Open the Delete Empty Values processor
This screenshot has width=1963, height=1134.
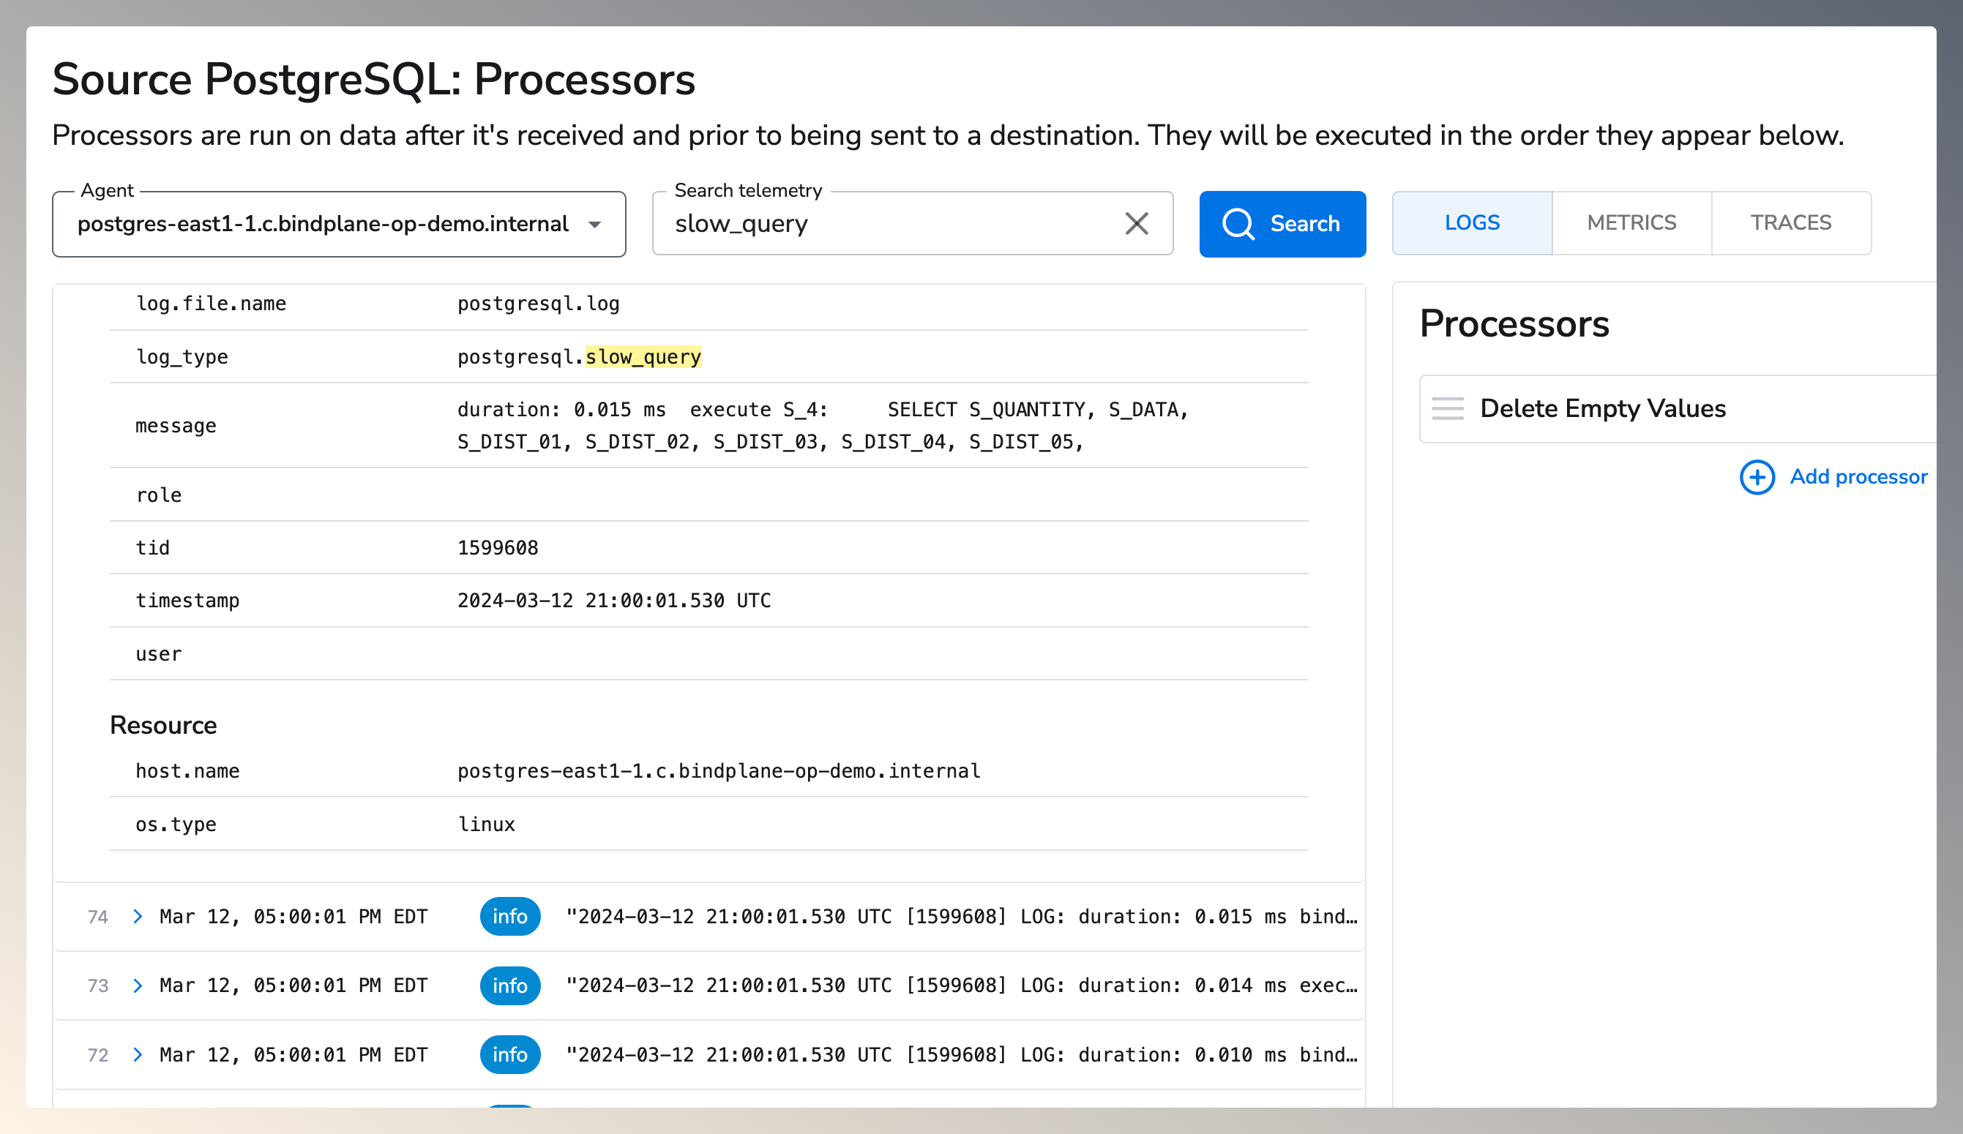1602,409
